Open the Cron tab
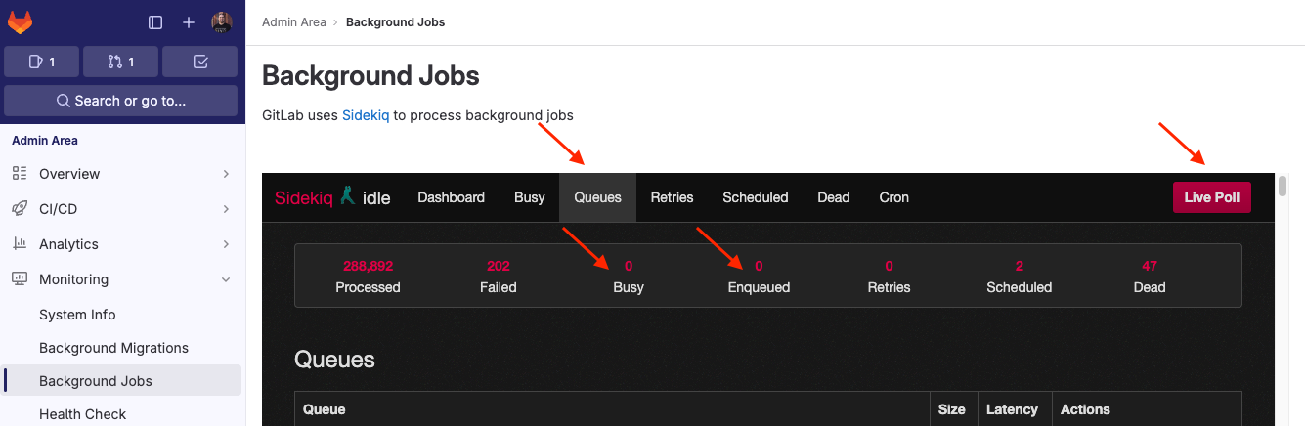This screenshot has width=1305, height=426. pyautogui.click(x=893, y=197)
